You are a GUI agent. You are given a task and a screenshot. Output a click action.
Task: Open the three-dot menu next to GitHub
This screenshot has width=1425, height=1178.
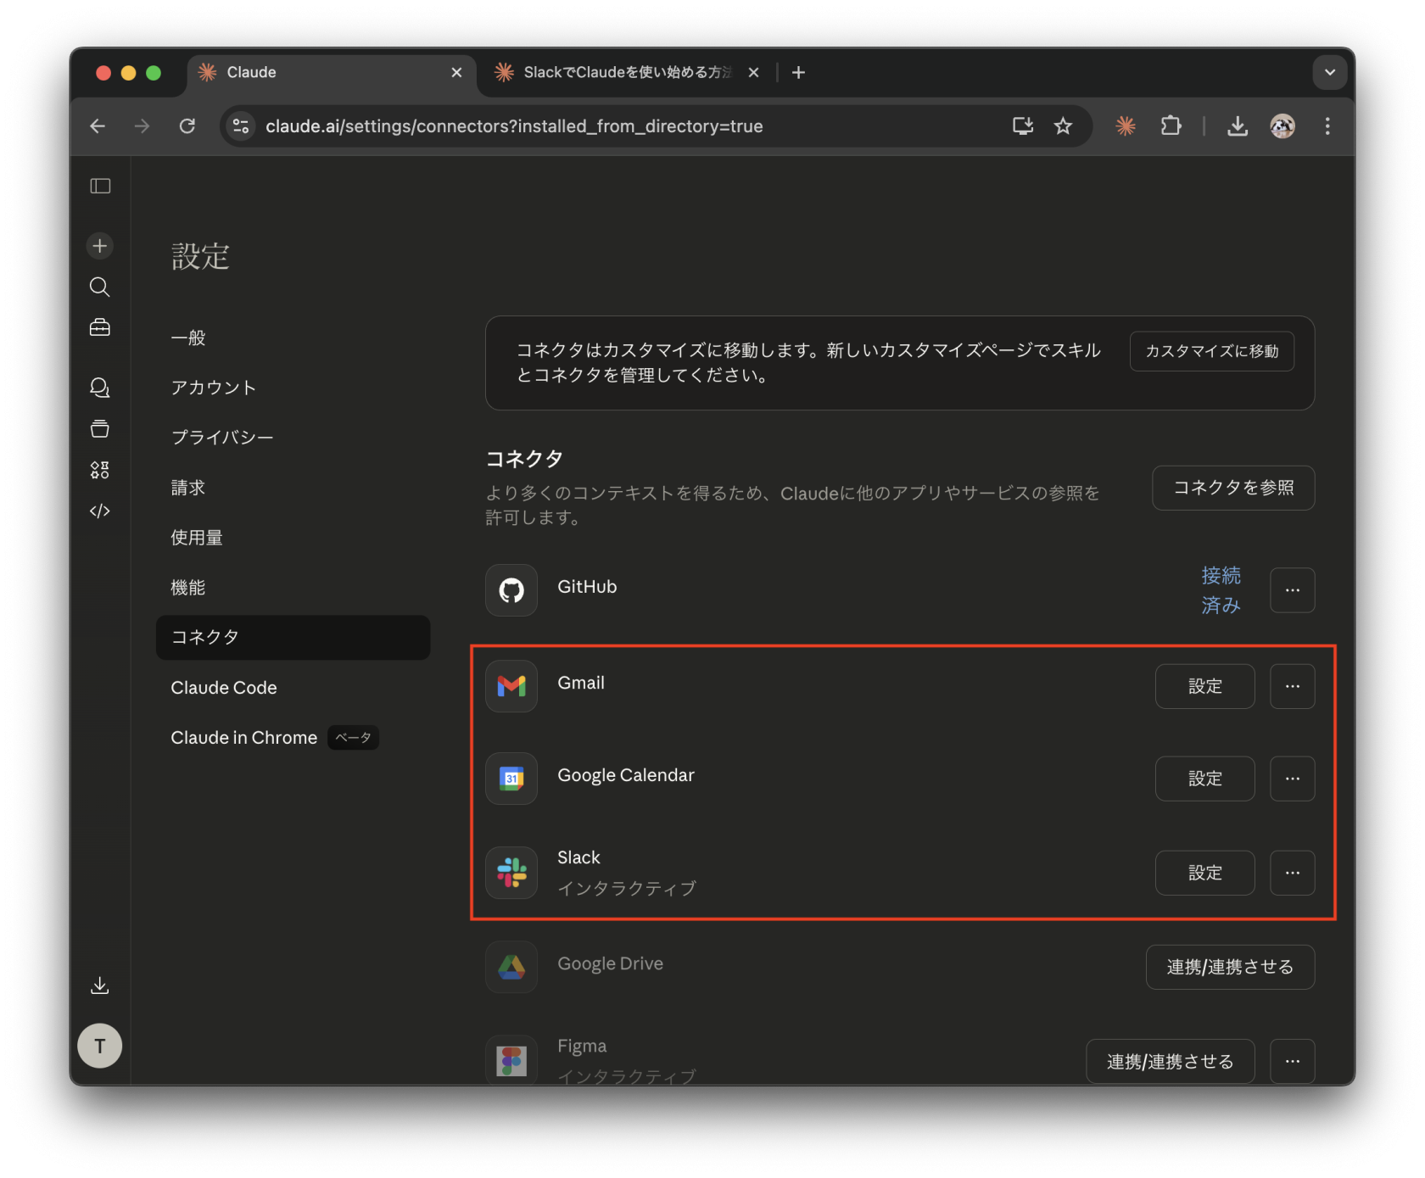1292,590
